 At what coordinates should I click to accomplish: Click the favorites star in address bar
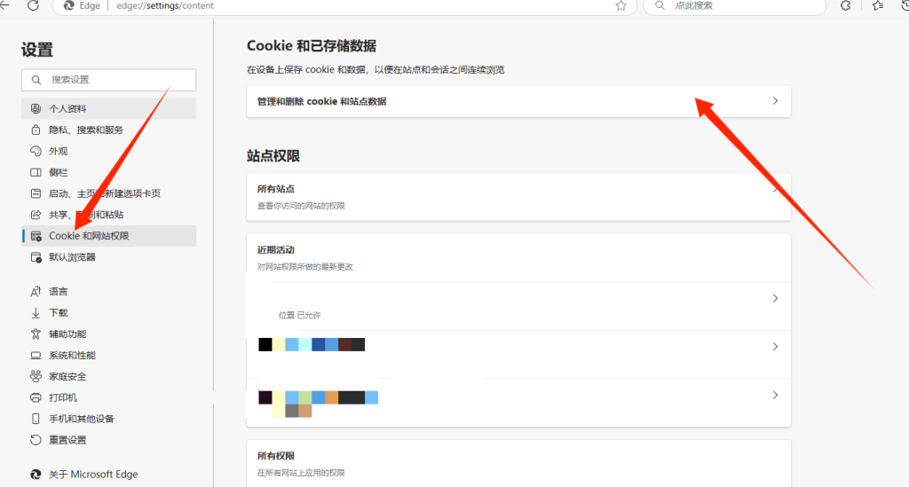621,5
